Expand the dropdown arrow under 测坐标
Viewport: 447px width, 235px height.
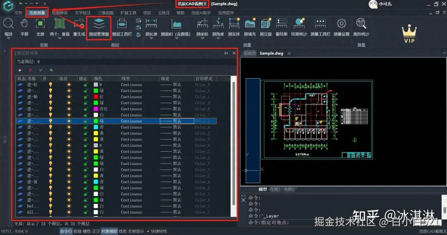(x=202, y=38)
